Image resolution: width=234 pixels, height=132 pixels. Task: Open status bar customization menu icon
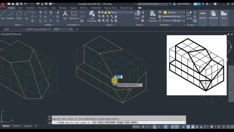tap(232, 127)
